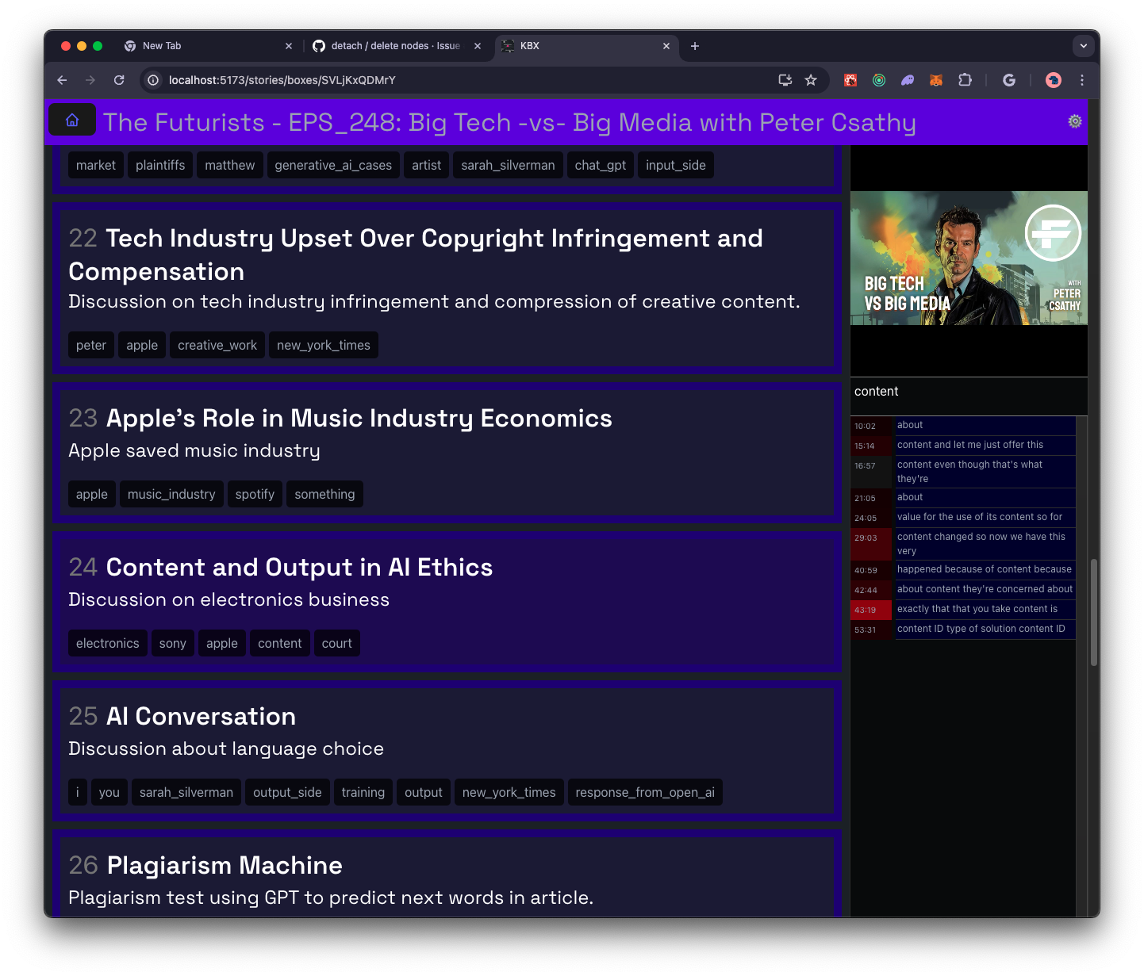1144x976 pixels.
Task: Open the red extension icon in the toolbar
Action: pyautogui.click(x=850, y=80)
